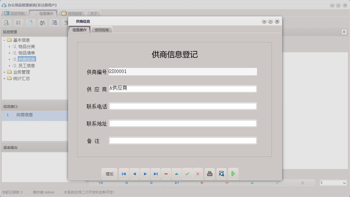350x197 pixels.
Task: Collapse the right panel using the chevron arrow
Action: [344, 32]
